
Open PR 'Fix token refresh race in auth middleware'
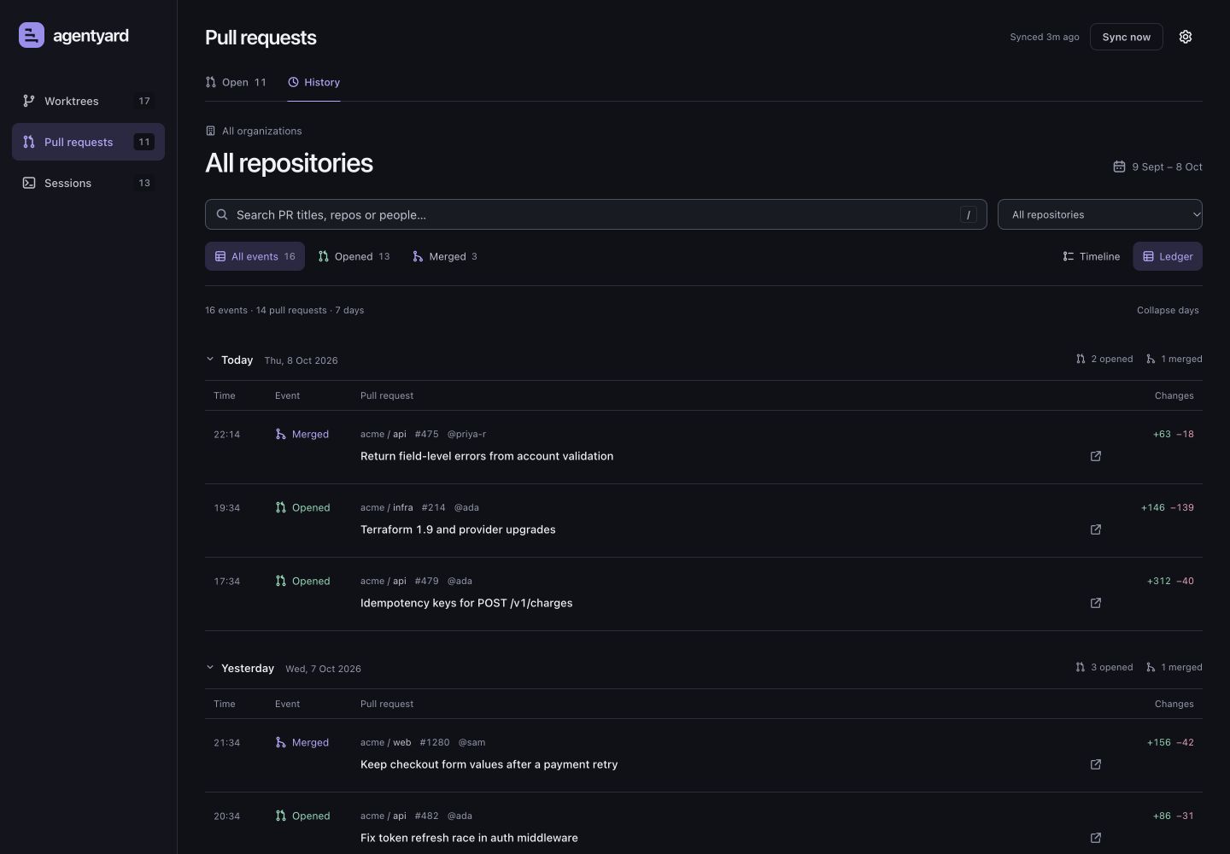469,838
